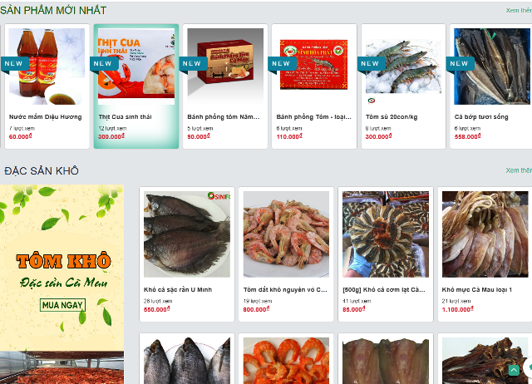Screen dimensions: 532x384
Task: Open the Tôm đất khô nguyên vỏ image
Action: tap(286, 234)
